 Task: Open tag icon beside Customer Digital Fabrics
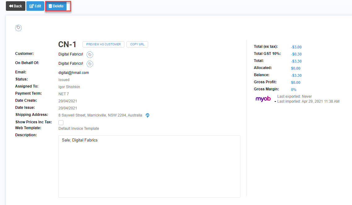90,55
